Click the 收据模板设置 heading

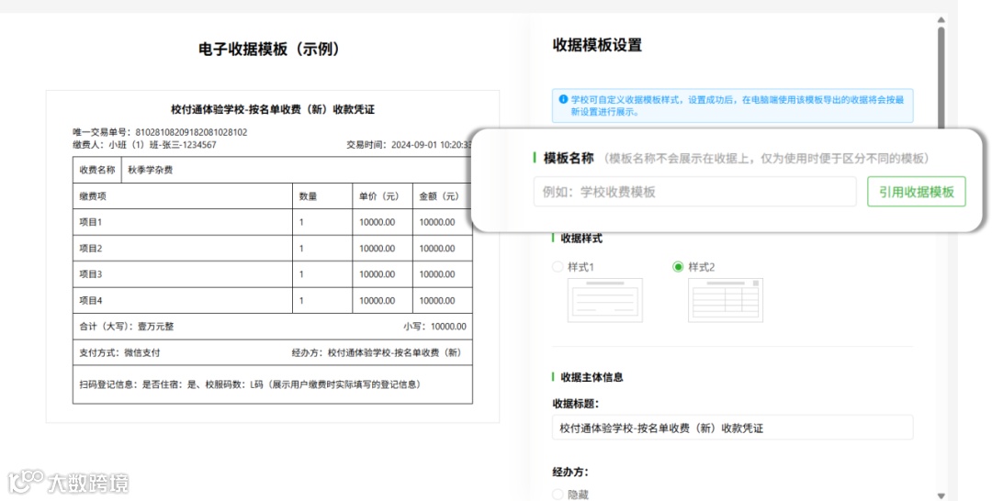(597, 45)
